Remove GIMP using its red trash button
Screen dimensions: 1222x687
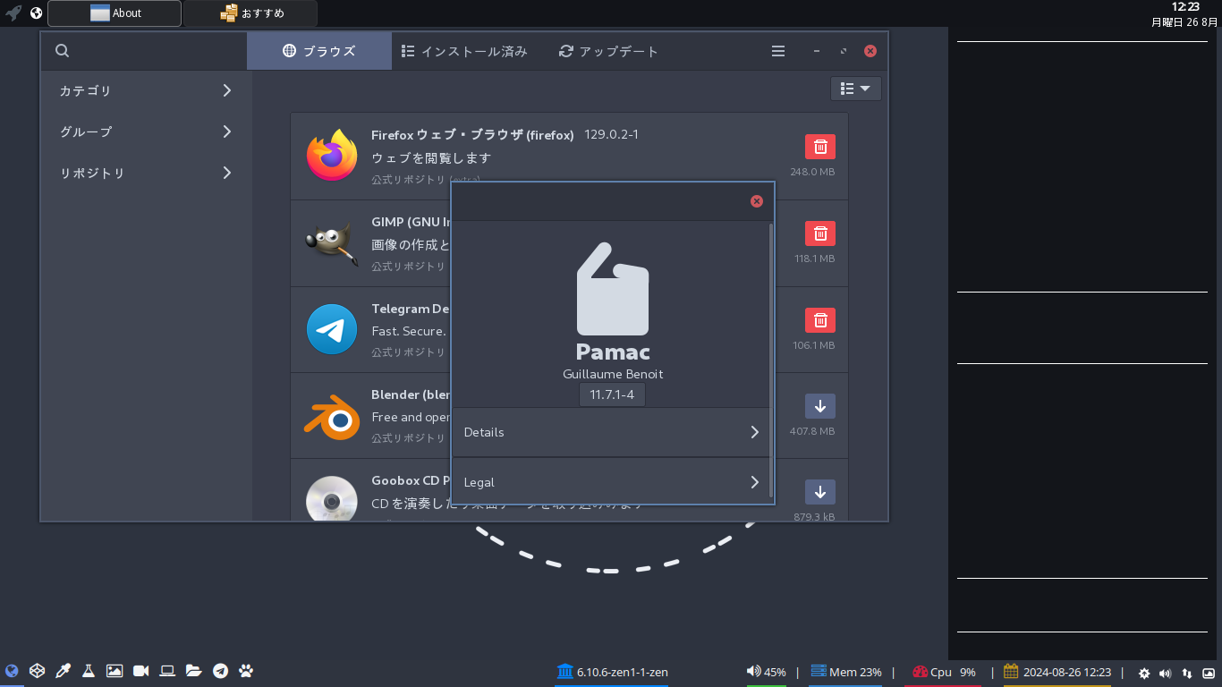tap(820, 233)
